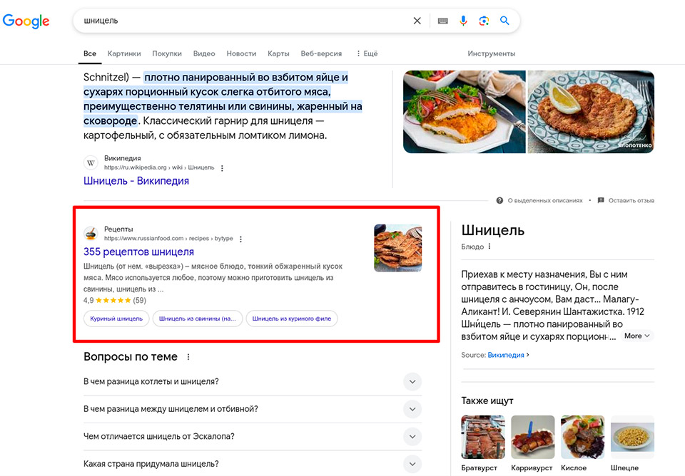
Task: Open the on-screen keyboard icon
Action: (x=442, y=21)
